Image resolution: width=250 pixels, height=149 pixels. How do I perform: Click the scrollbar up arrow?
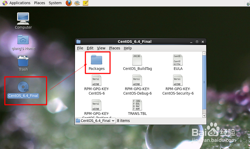point(204,54)
